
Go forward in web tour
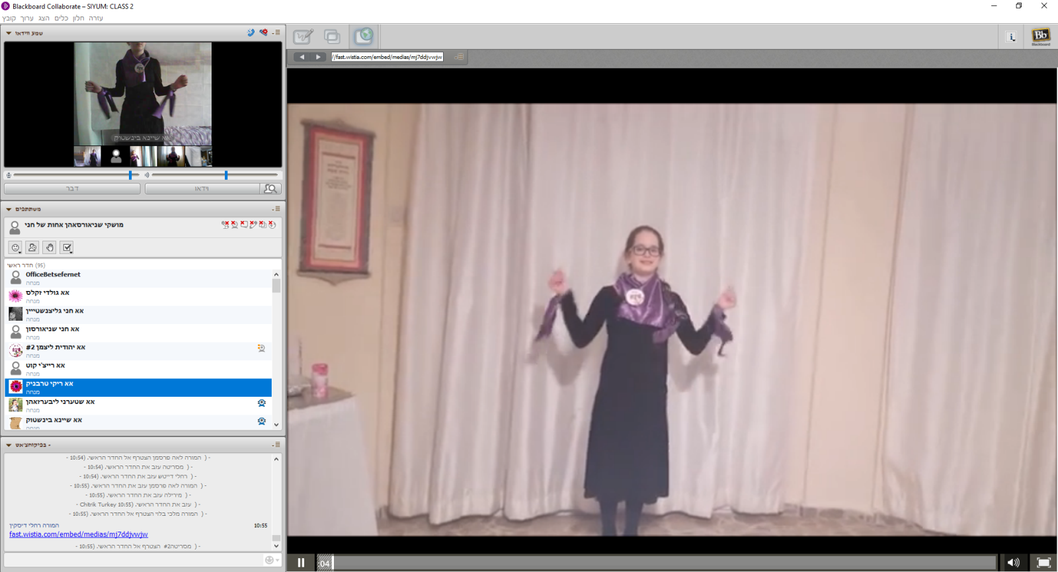(319, 57)
